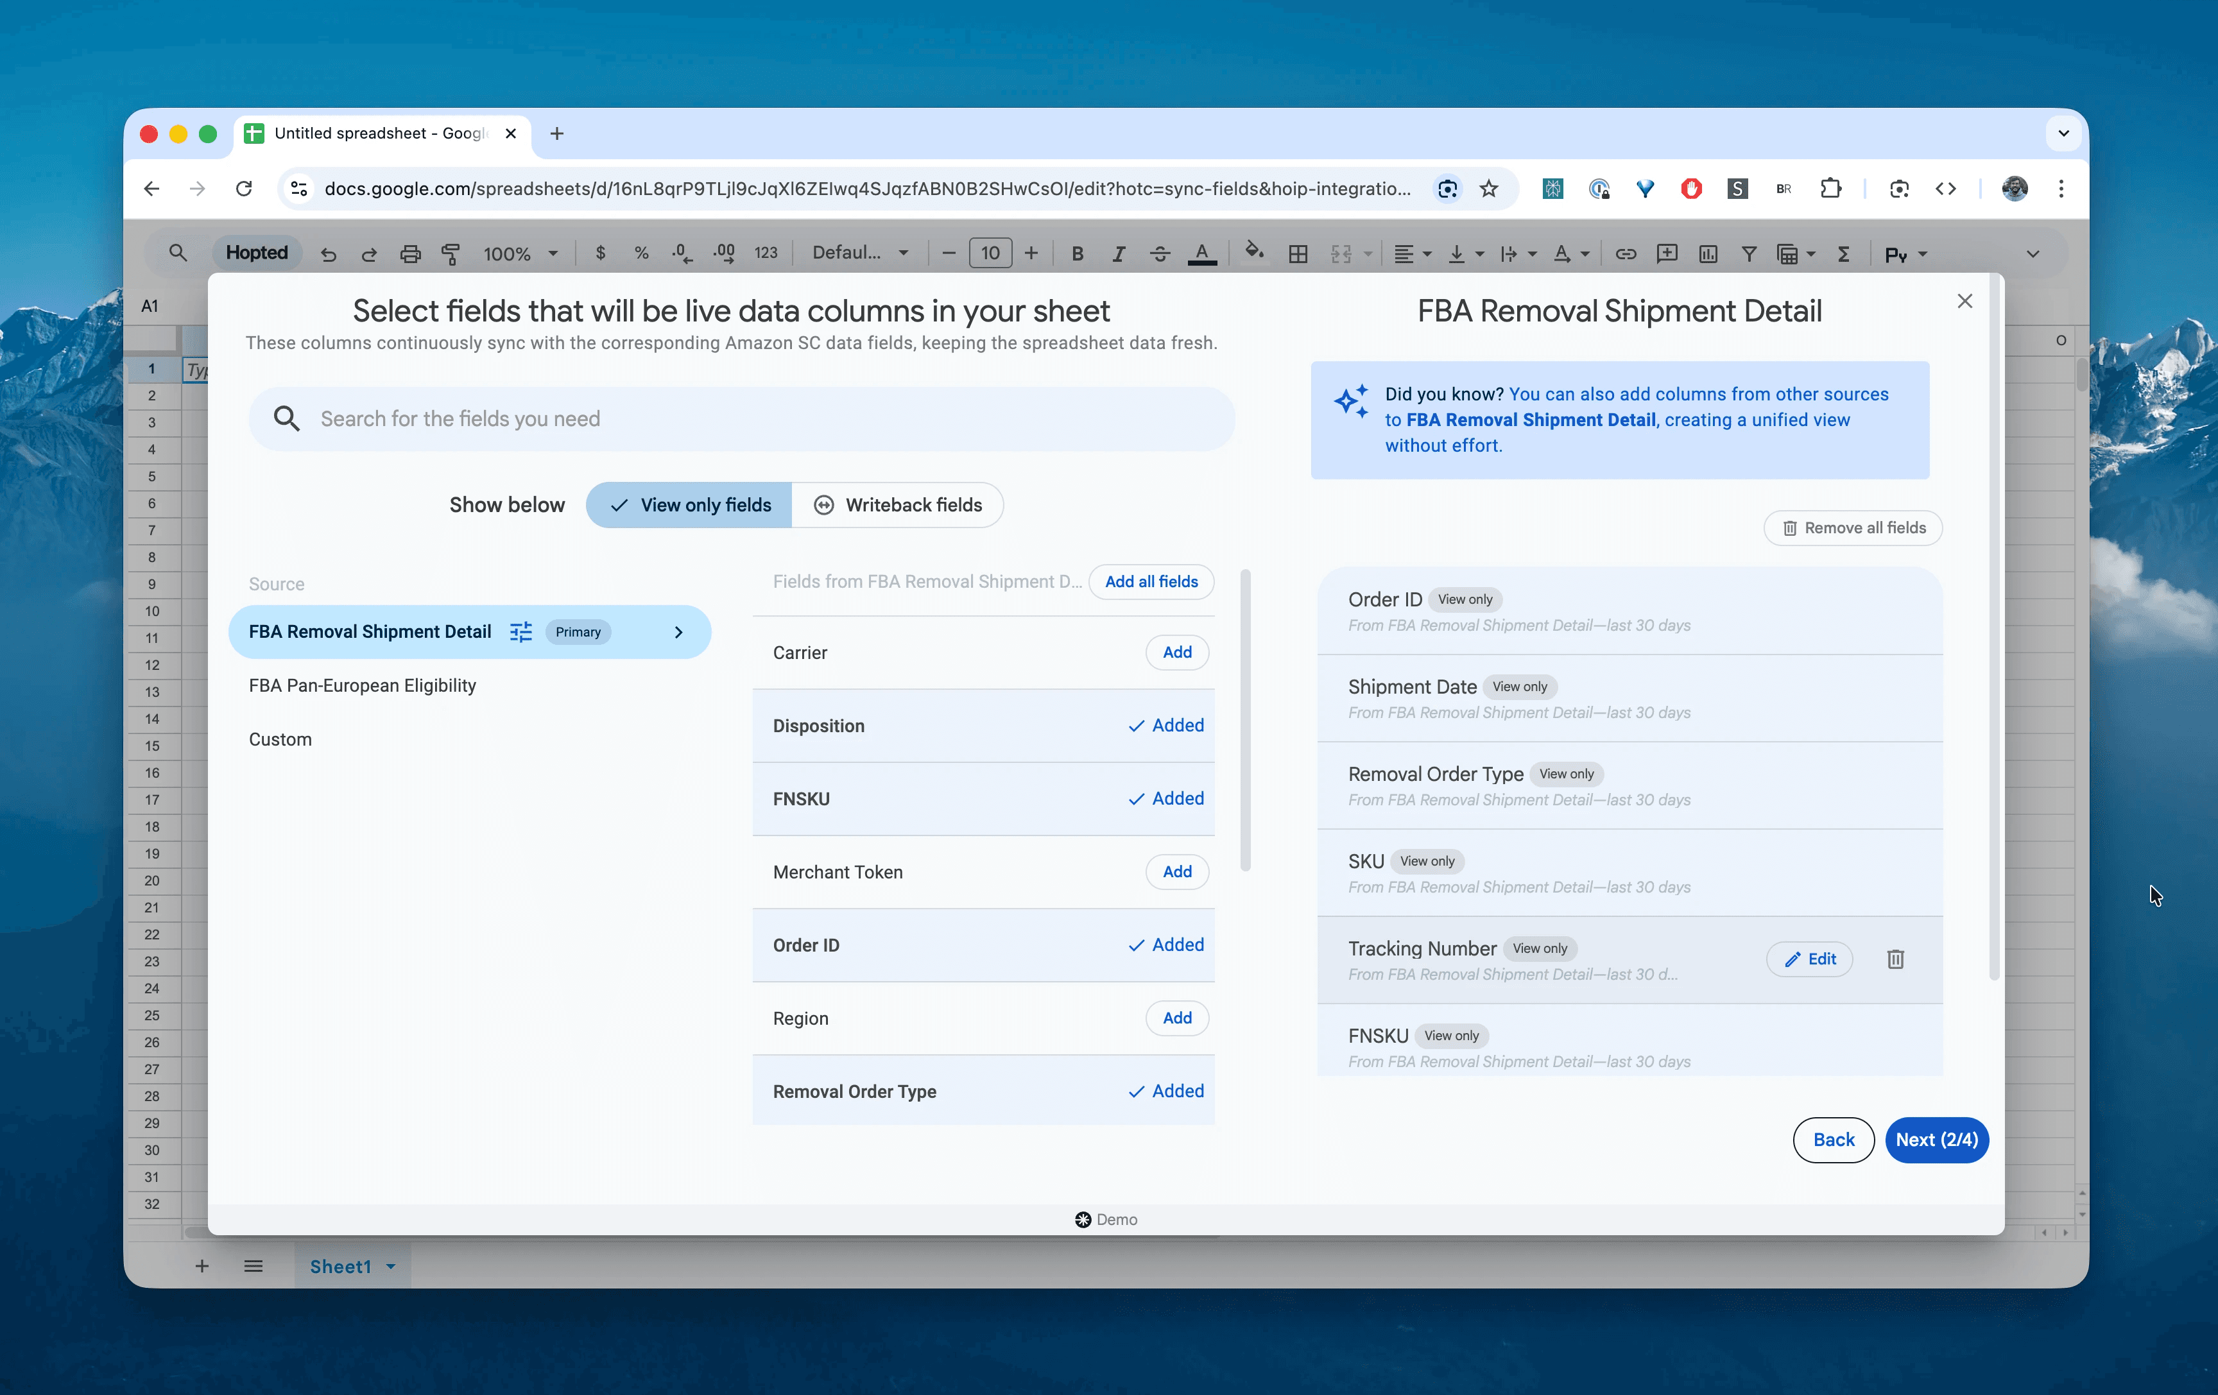Toggle bold formatting
The width and height of the screenshot is (2218, 1395).
pyautogui.click(x=1078, y=254)
